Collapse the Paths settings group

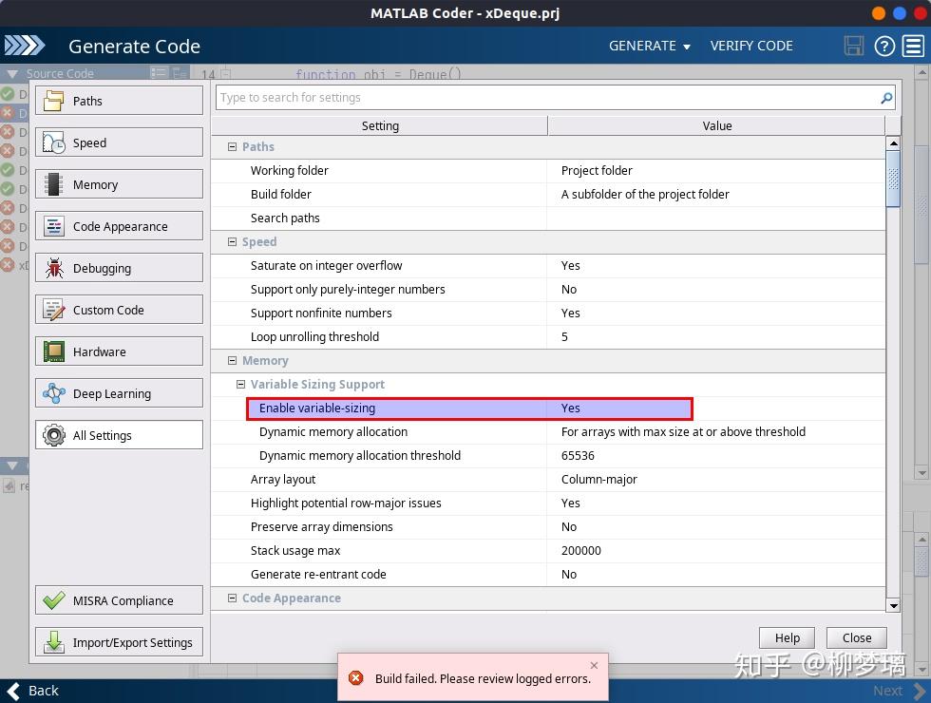pos(232,147)
